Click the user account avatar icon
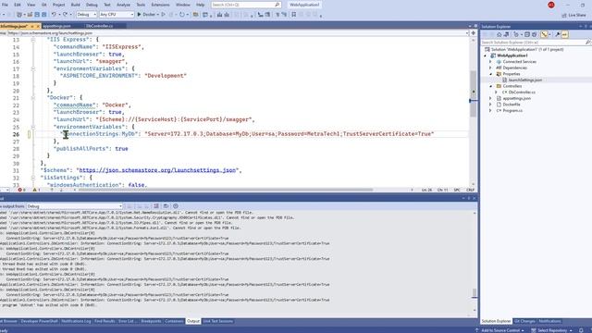Screen dimensions: 592x333 [x=551, y=5]
